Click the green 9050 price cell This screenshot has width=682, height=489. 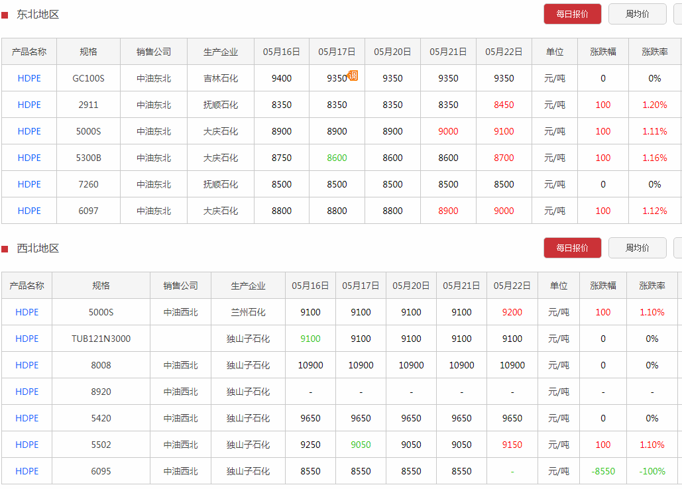tap(361, 445)
